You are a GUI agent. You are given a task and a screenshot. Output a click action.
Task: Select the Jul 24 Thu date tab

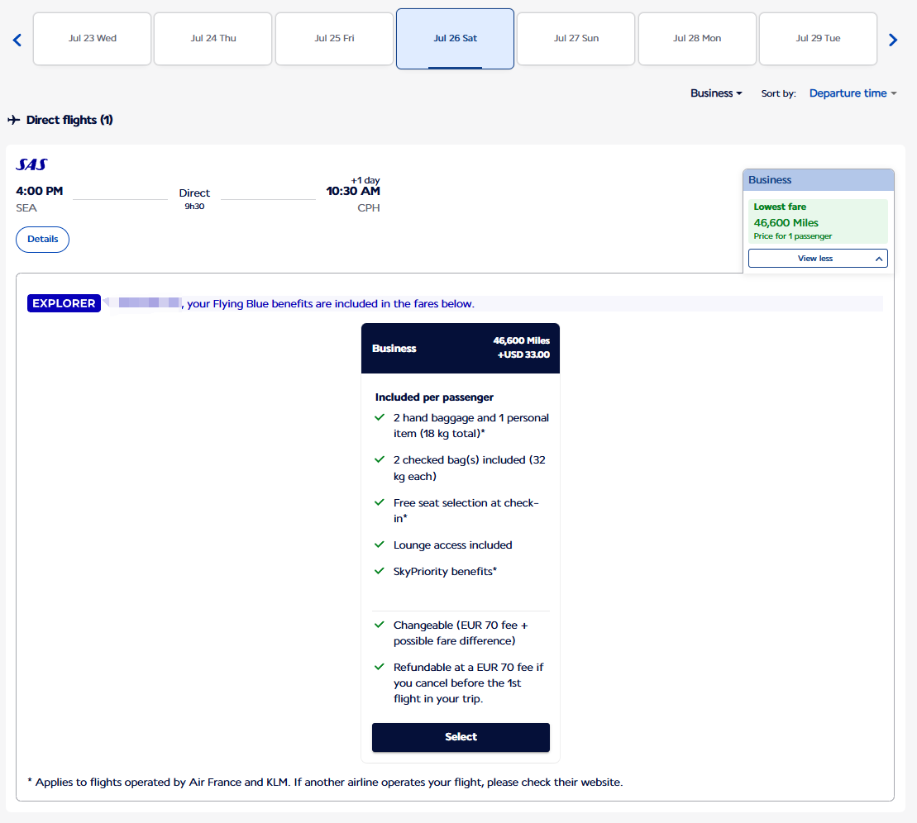point(213,39)
